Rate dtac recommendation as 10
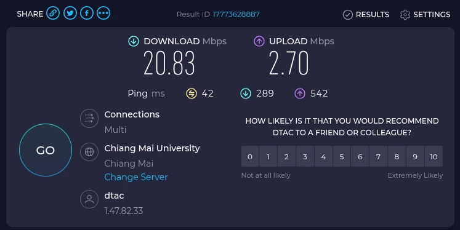 tap(434, 156)
